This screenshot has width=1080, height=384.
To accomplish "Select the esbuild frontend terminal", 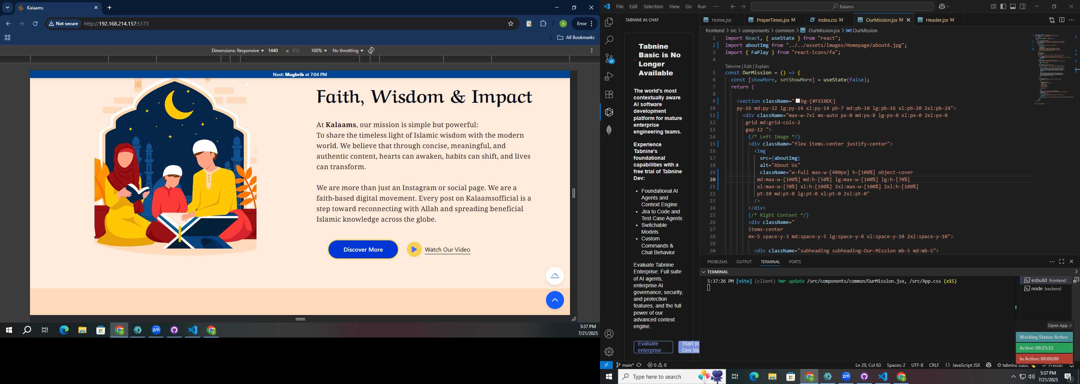I will tap(1046, 280).
